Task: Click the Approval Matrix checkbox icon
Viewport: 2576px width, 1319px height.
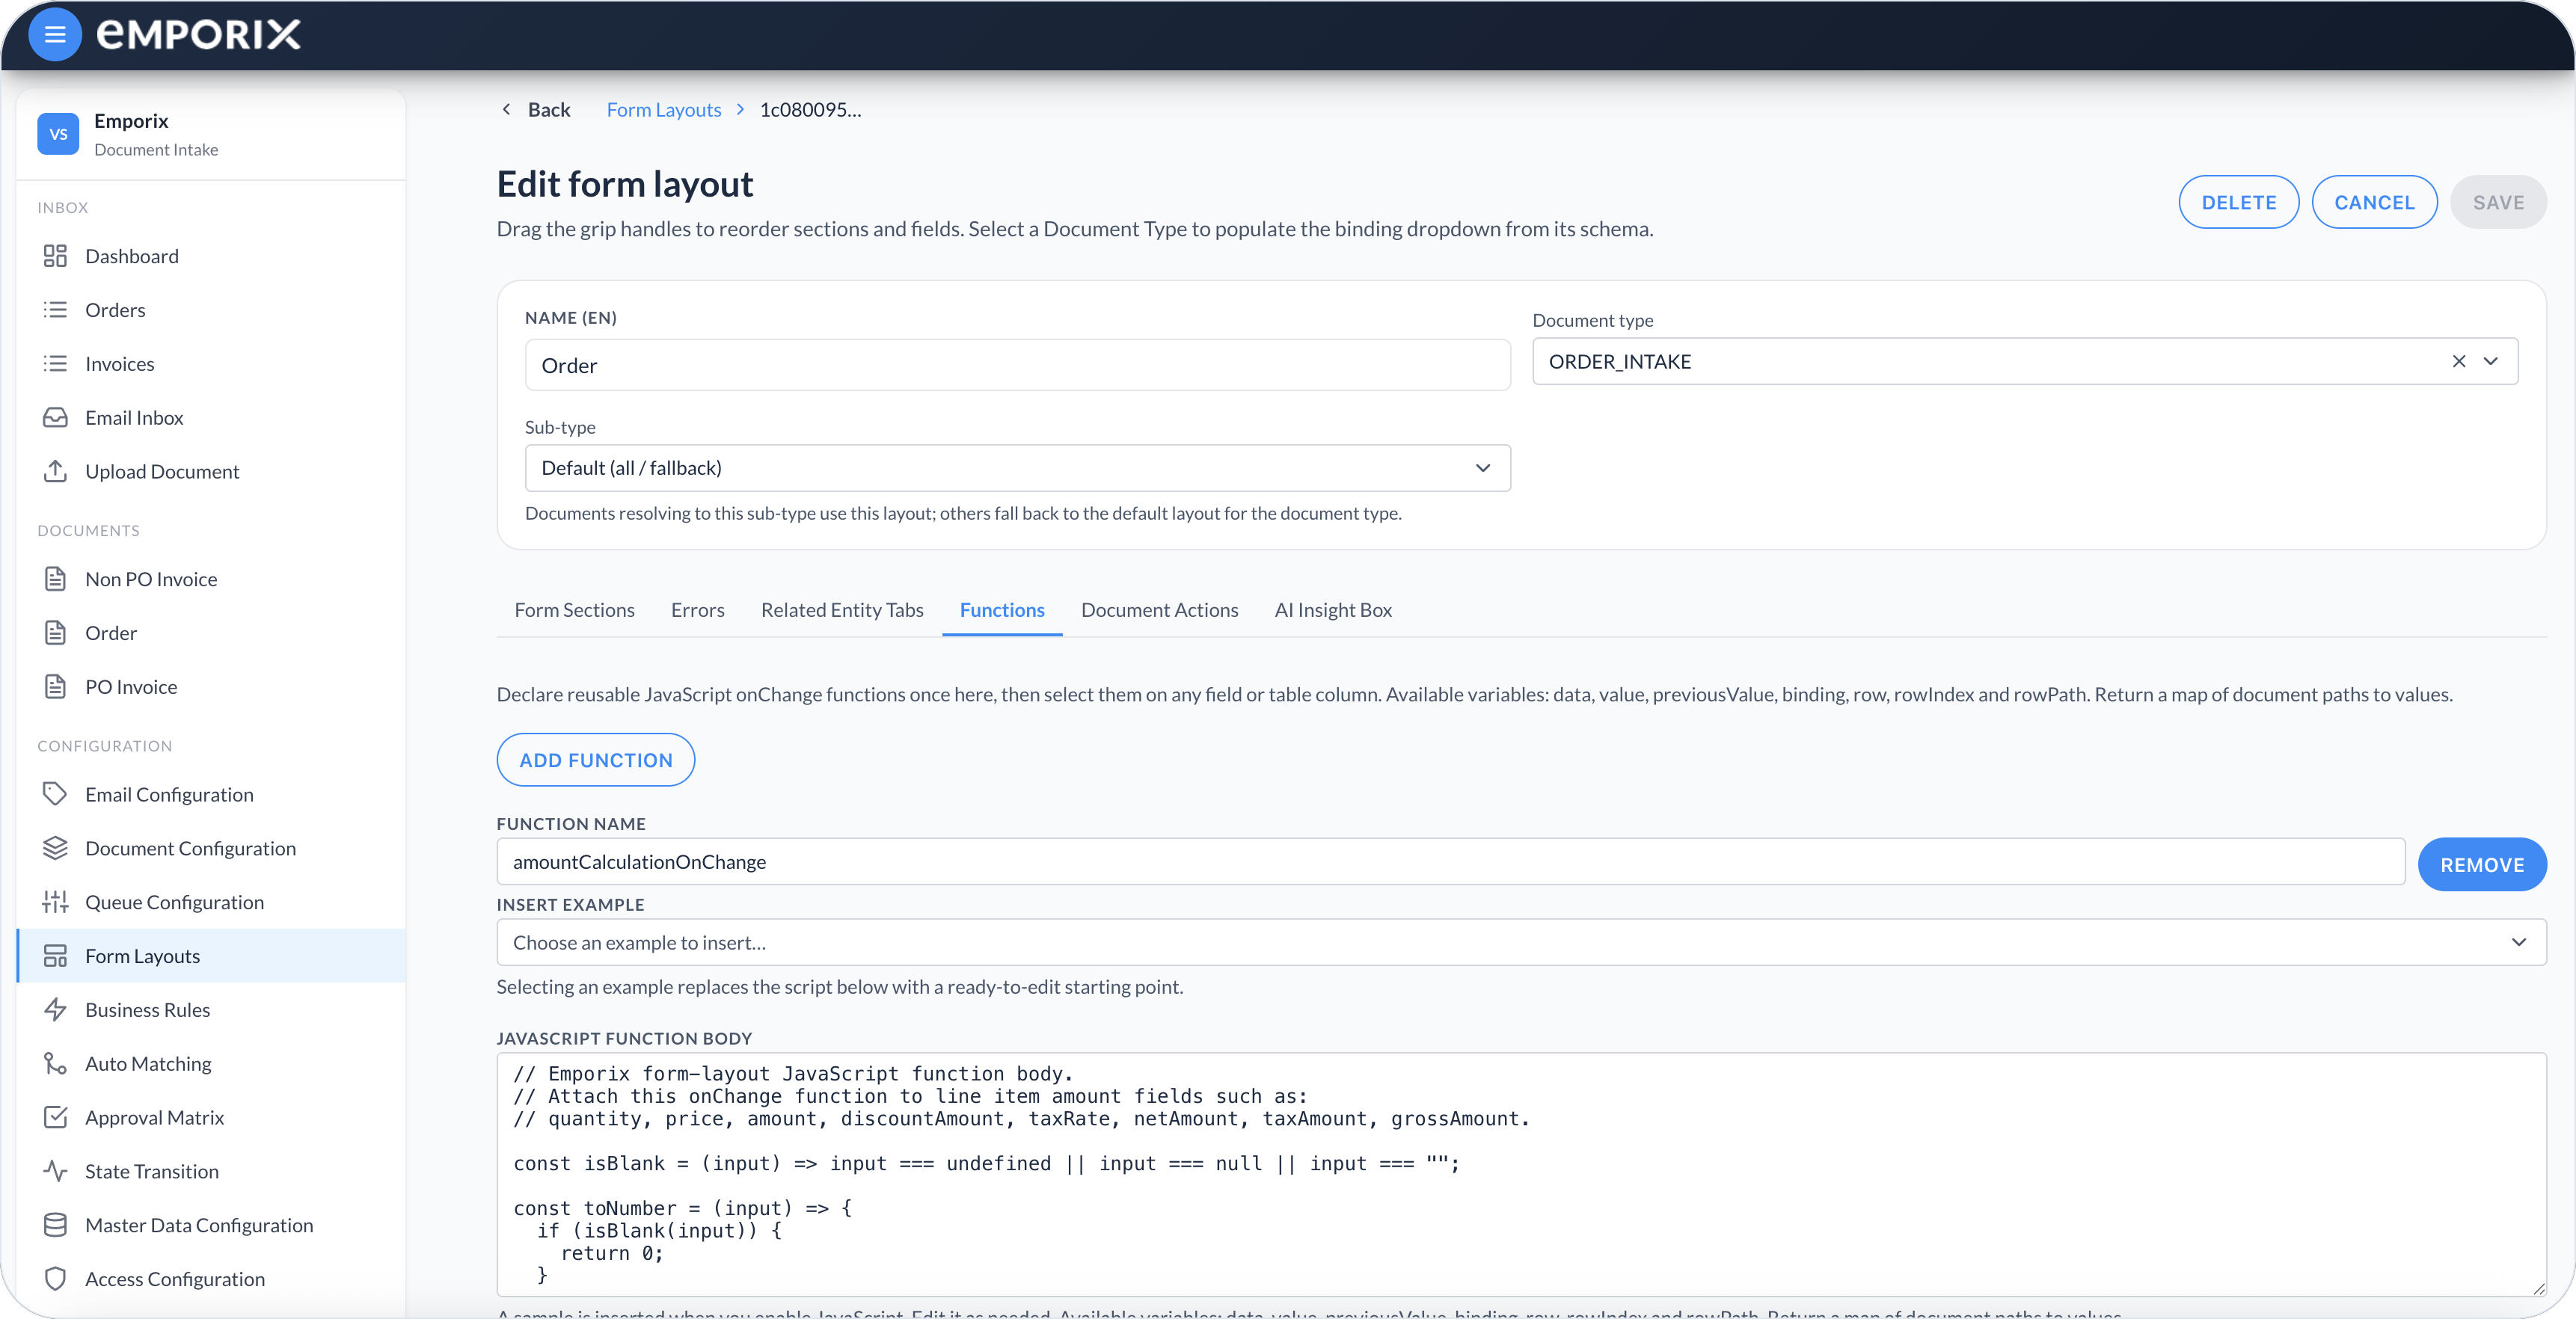Action: pyautogui.click(x=55, y=1117)
